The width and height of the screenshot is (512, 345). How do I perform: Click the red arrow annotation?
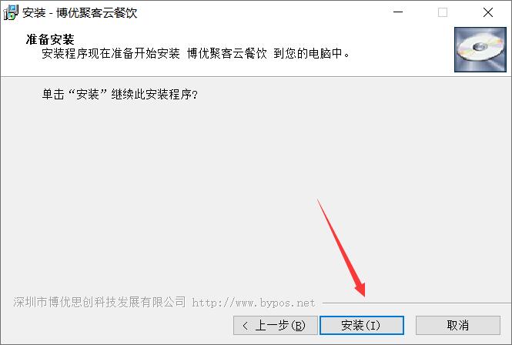coord(341,248)
